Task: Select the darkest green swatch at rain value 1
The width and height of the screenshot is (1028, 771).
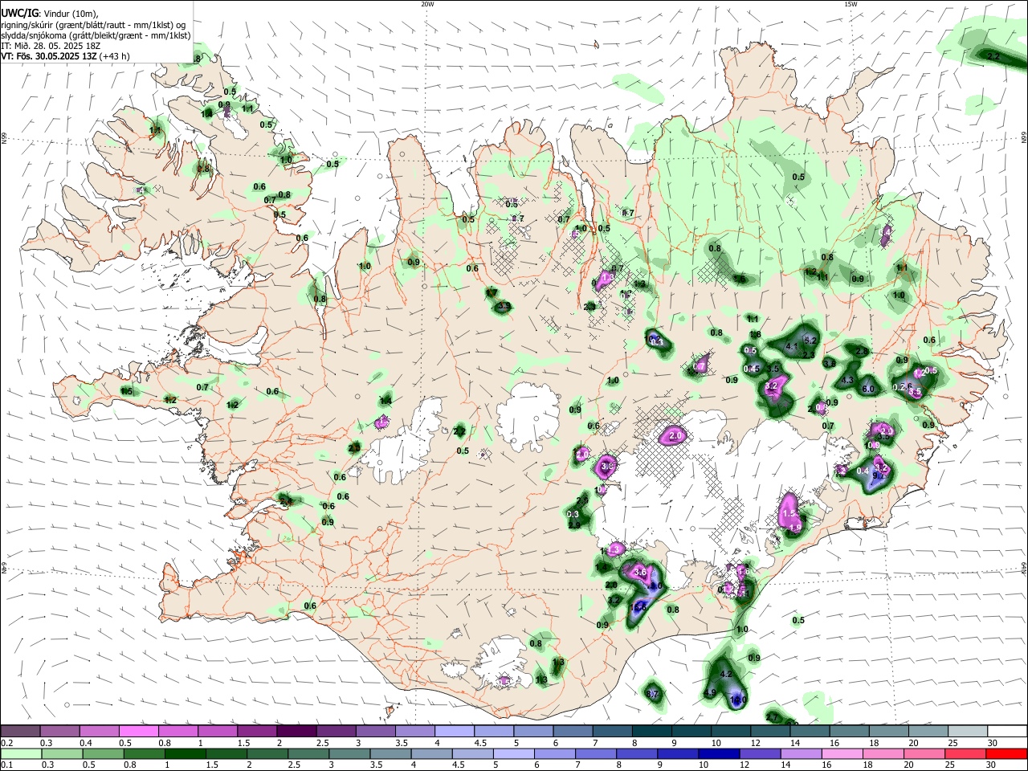Action: pyautogui.click(x=186, y=753)
